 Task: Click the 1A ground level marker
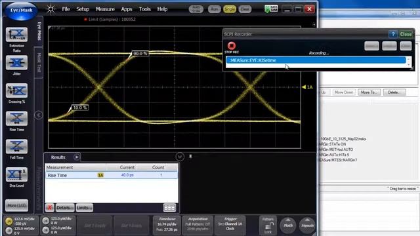[x=307, y=87]
